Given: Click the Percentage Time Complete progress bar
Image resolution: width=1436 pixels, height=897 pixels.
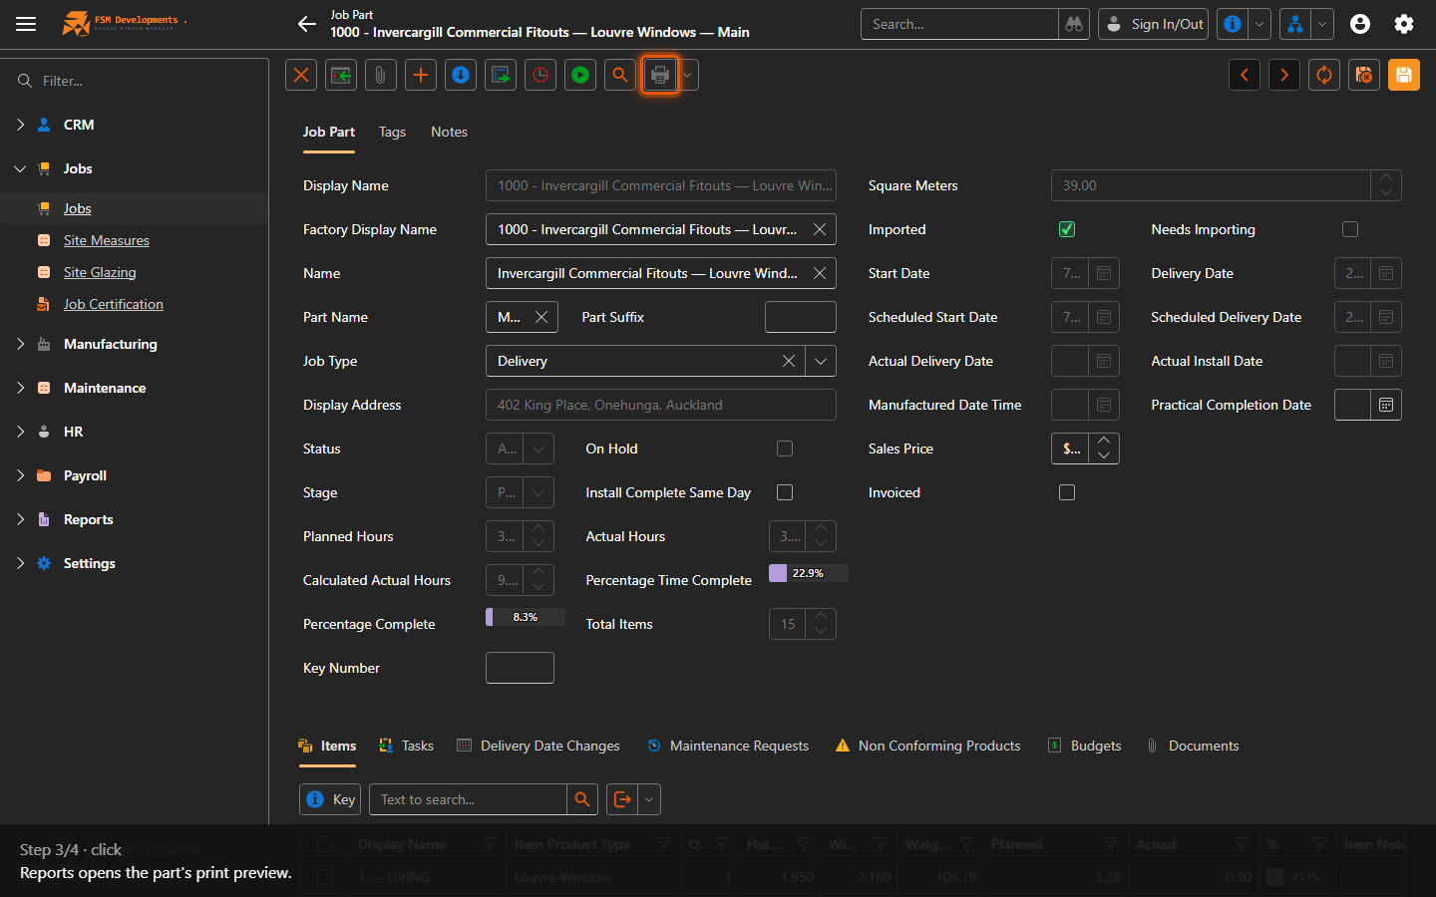Looking at the screenshot, I should point(808,573).
